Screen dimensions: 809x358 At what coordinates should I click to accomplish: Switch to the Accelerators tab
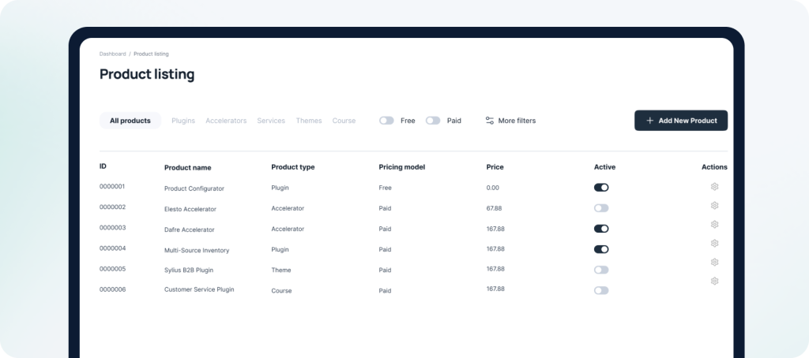[x=226, y=121]
